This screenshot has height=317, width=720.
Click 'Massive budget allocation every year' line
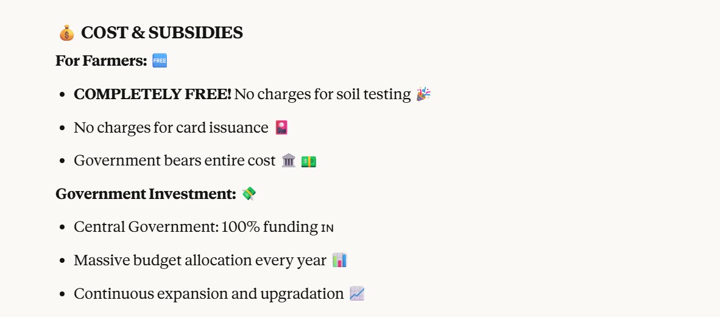(x=200, y=260)
